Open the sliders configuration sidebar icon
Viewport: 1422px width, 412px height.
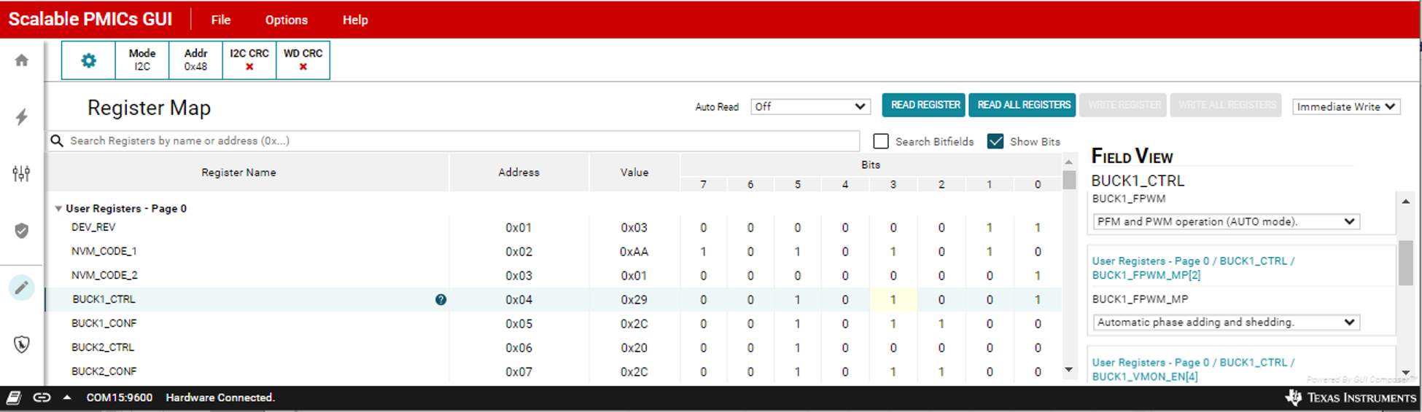[x=21, y=173]
